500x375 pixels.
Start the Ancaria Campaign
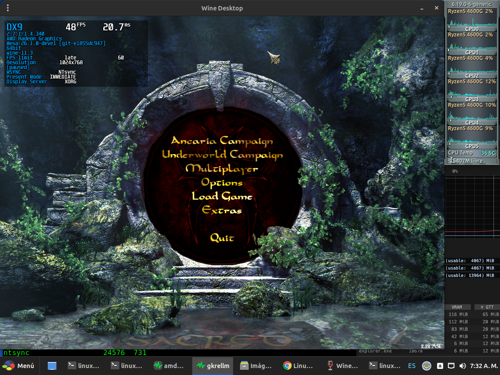pos(222,141)
